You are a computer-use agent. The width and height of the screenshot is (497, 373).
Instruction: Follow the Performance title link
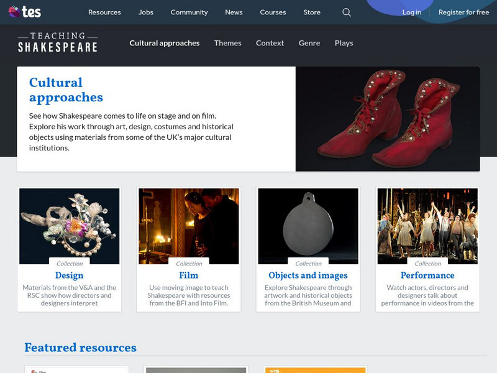427,275
